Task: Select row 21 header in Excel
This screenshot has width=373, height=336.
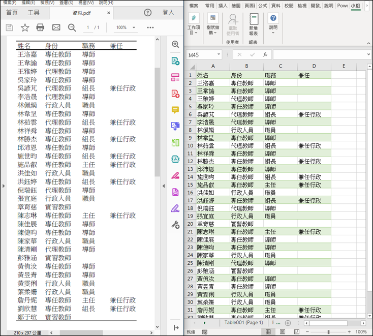Action: [190, 232]
